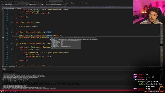The width and height of the screenshot is (165, 93).
Task: Open the Immediate Window tab
Action: click(x=46, y=88)
